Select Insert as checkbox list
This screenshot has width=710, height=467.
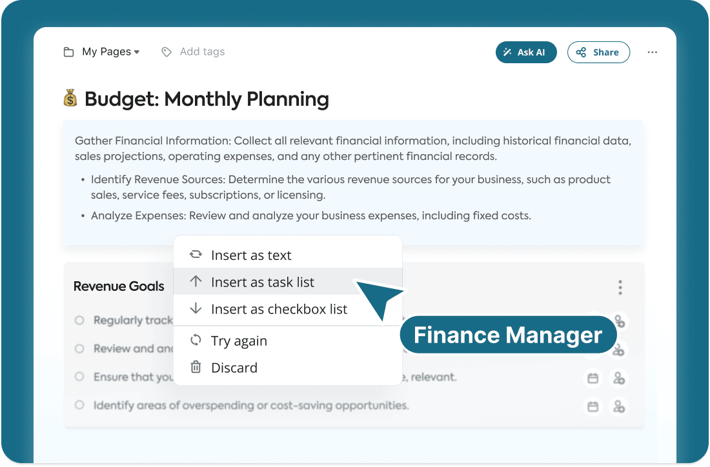[x=287, y=309]
